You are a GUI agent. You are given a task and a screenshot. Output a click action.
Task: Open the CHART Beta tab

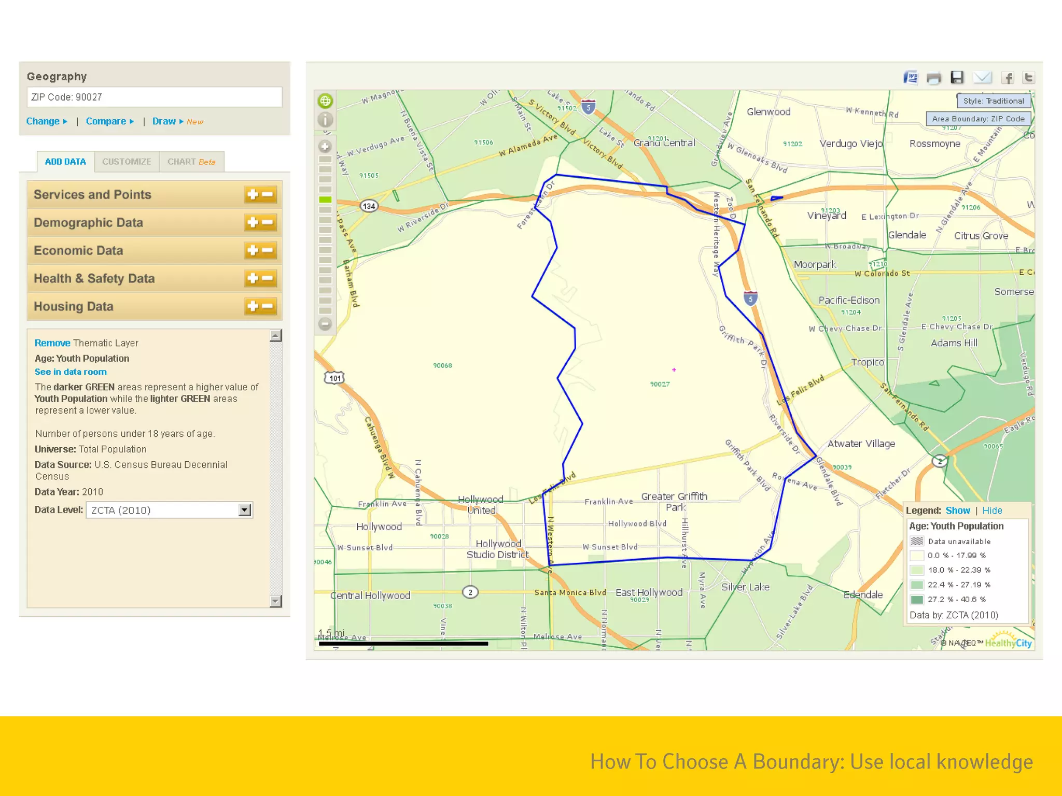click(x=191, y=162)
